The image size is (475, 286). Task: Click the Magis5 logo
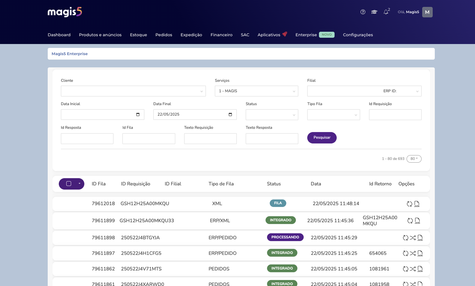65,12
